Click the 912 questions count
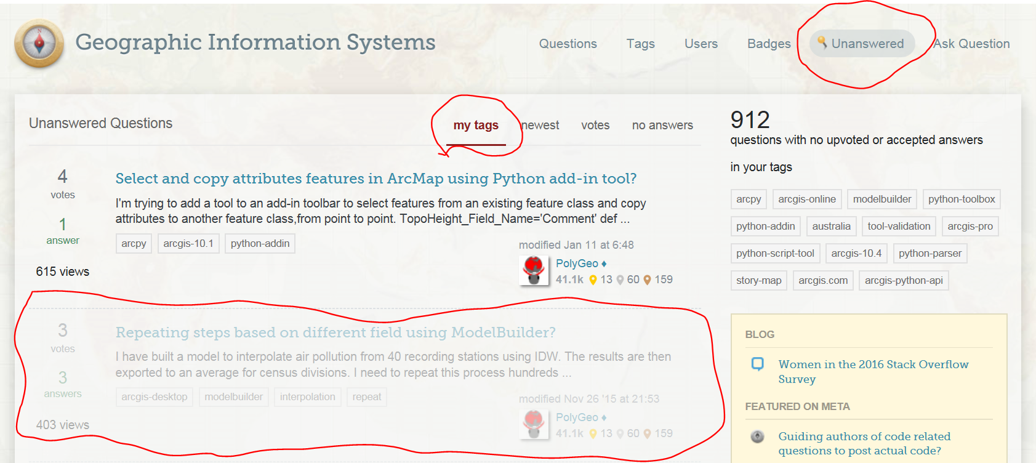1036x463 pixels. point(750,119)
